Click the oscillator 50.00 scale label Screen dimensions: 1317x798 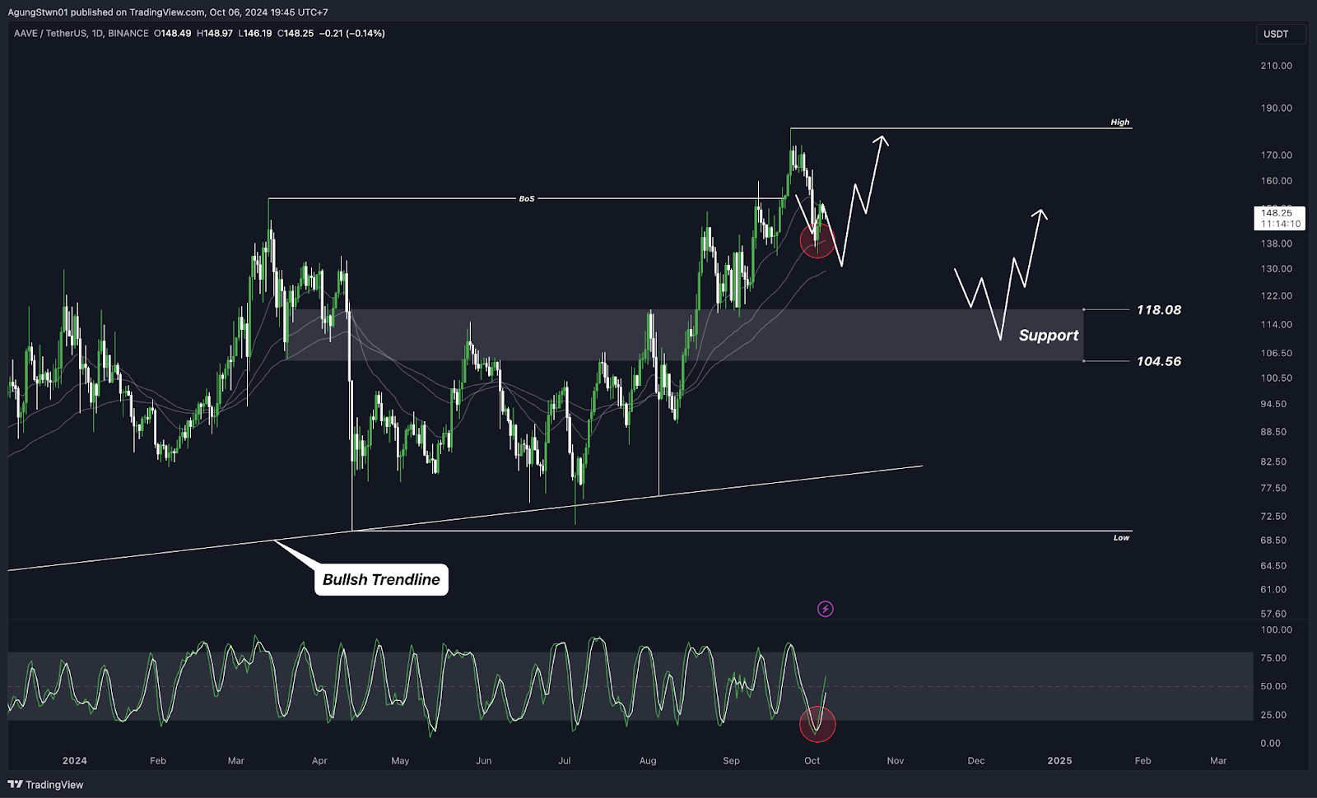click(x=1274, y=686)
